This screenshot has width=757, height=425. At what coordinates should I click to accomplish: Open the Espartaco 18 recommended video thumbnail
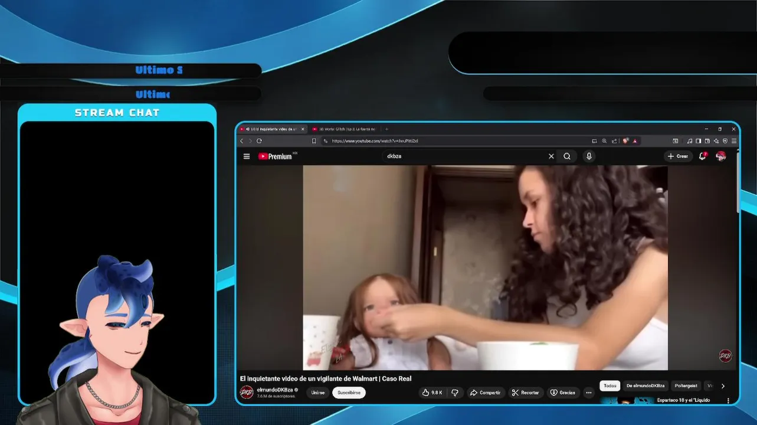[x=627, y=401]
